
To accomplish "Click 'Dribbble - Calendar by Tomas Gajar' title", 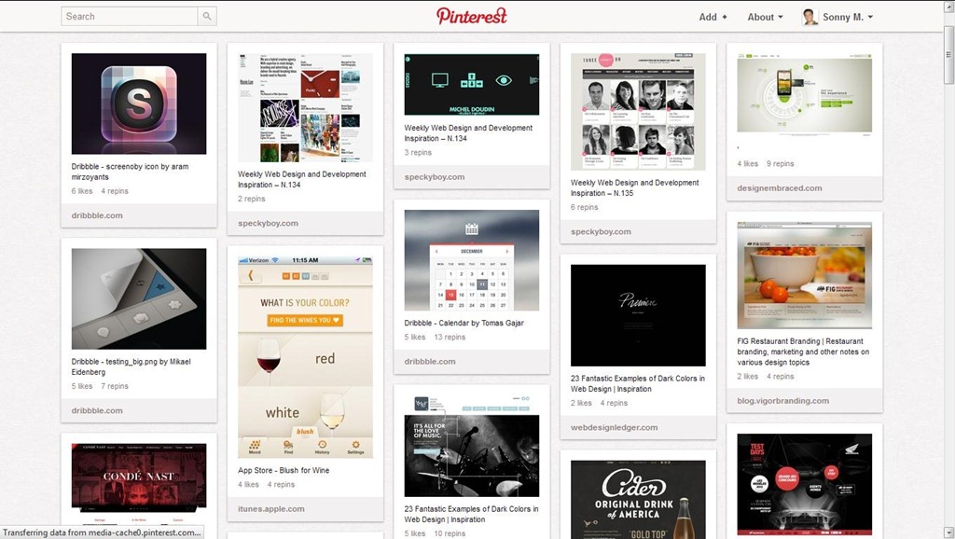I will click(464, 323).
